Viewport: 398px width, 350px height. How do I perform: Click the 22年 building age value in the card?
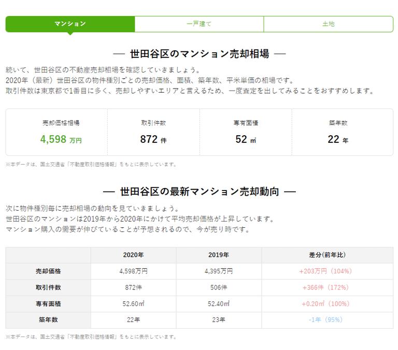[338, 139]
